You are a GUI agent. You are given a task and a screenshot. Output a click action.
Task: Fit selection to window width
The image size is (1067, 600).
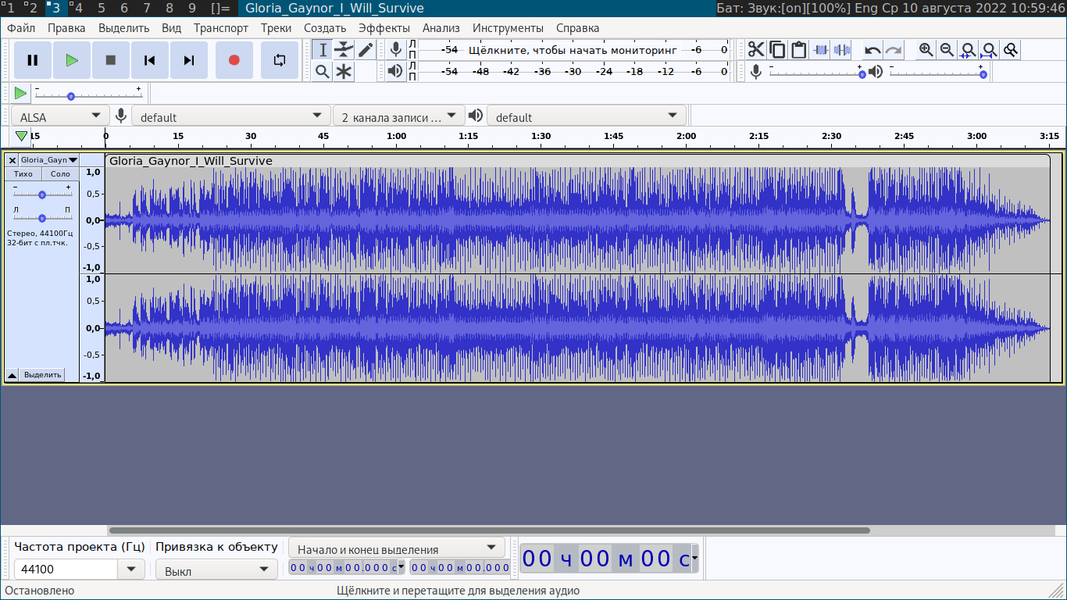click(968, 50)
